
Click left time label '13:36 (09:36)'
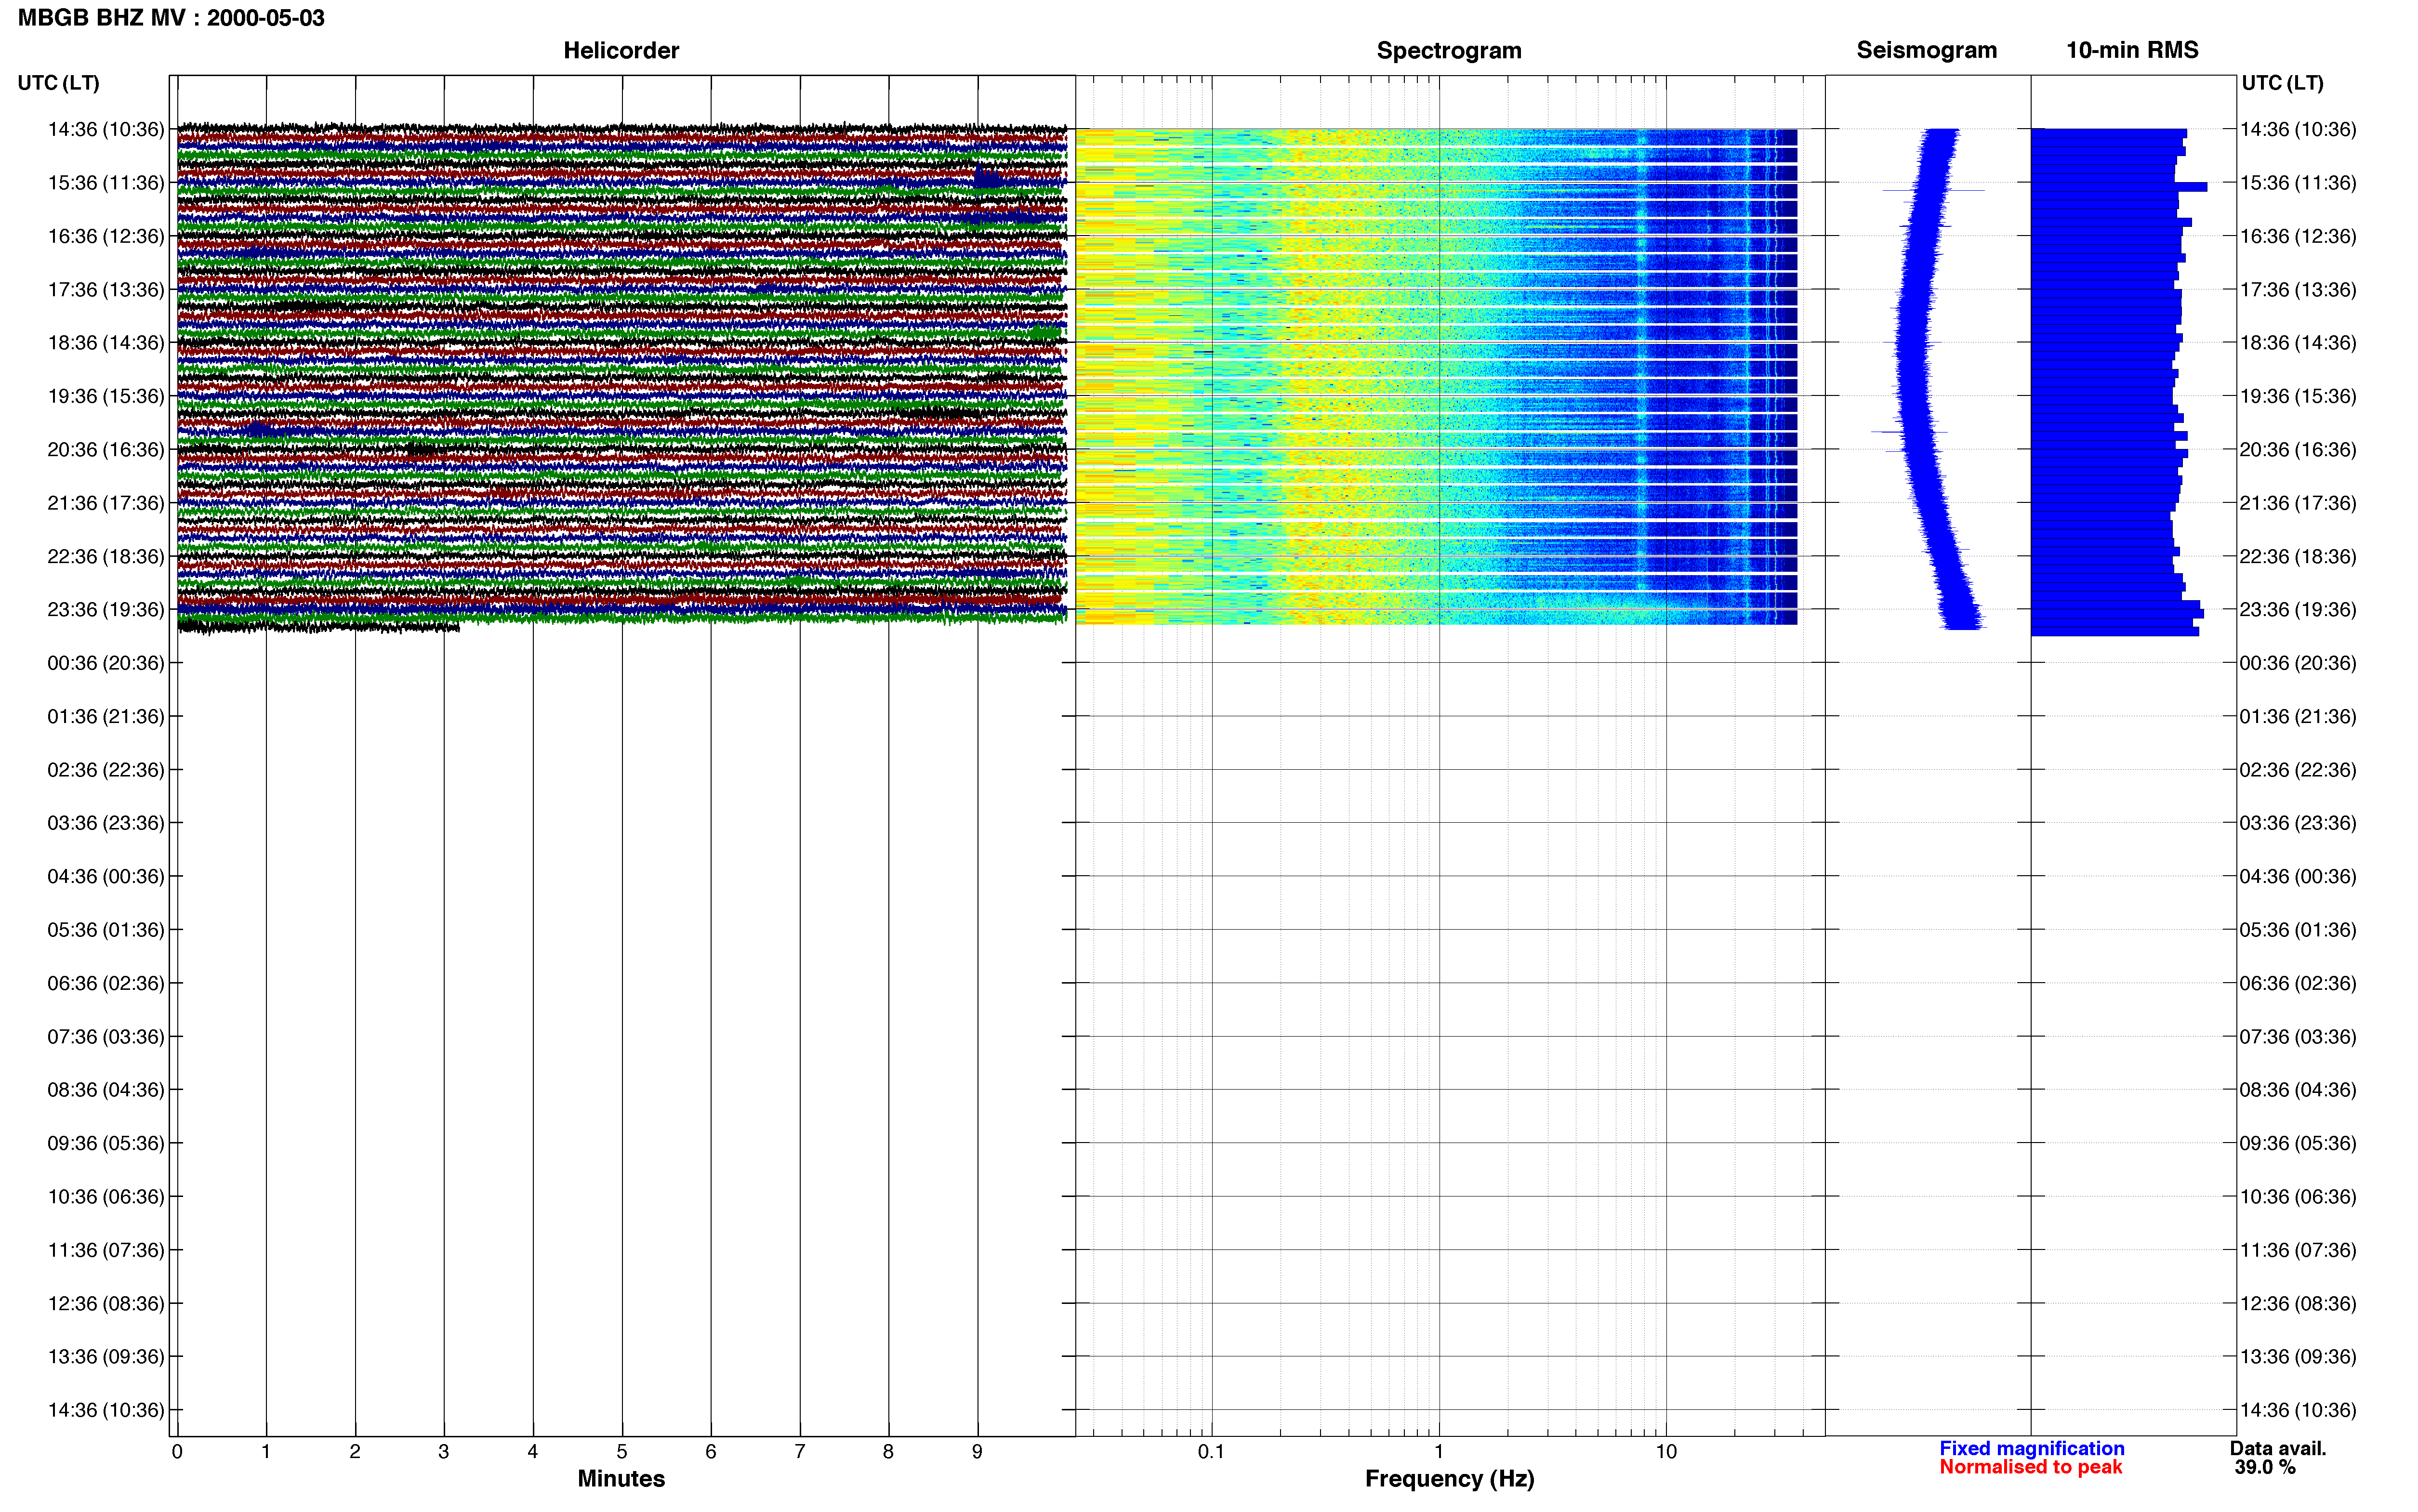pos(106,1357)
